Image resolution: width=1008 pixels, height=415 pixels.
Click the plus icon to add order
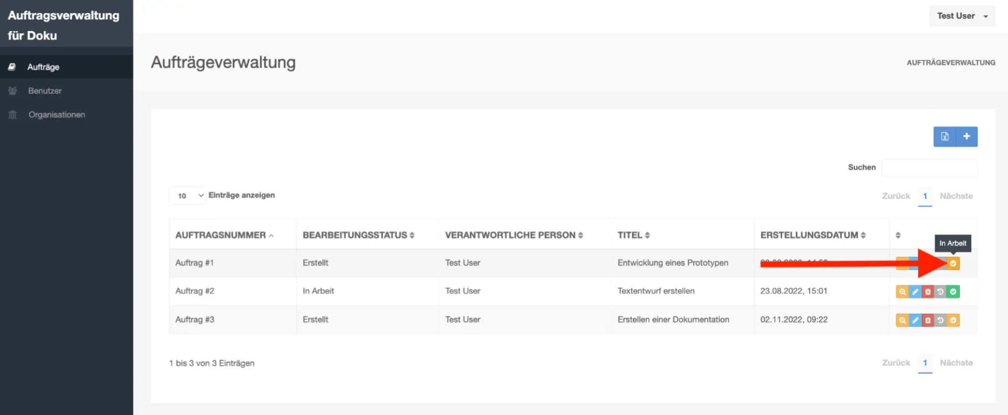[966, 137]
